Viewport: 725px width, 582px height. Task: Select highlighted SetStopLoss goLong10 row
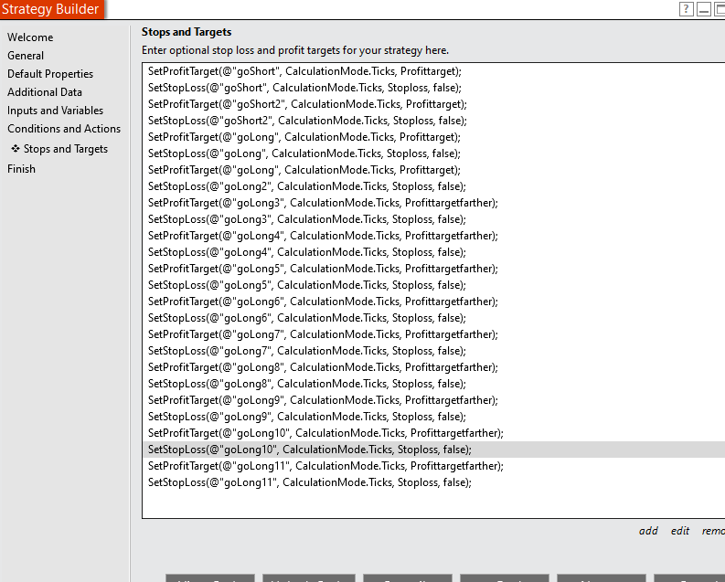pos(433,450)
